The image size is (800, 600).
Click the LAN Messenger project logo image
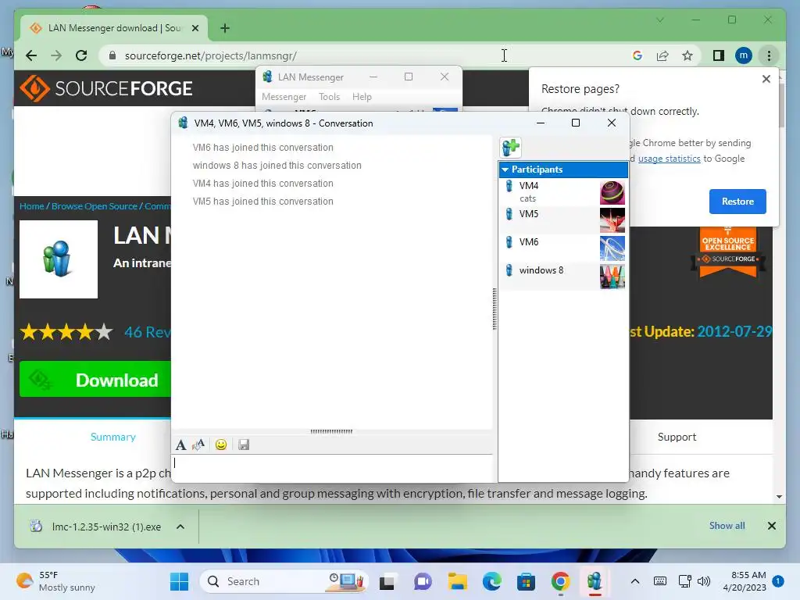coord(58,259)
